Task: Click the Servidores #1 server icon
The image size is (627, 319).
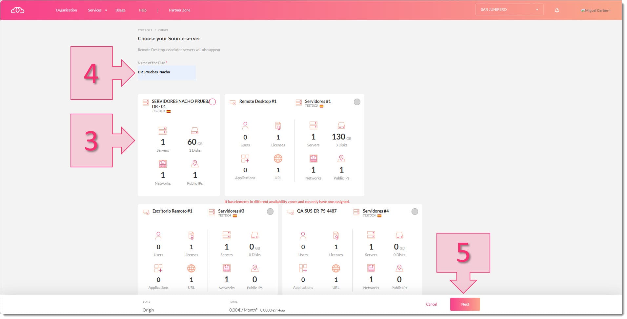Action: coord(299,103)
